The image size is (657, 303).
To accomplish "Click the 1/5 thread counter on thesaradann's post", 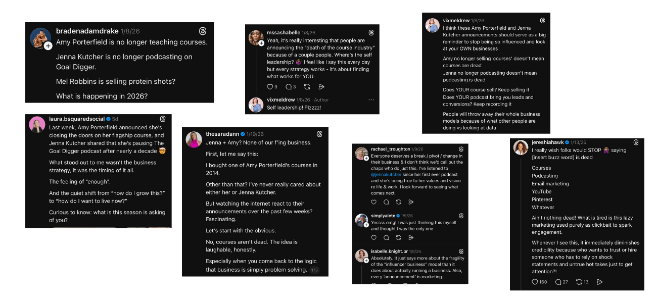I will 314,270.
